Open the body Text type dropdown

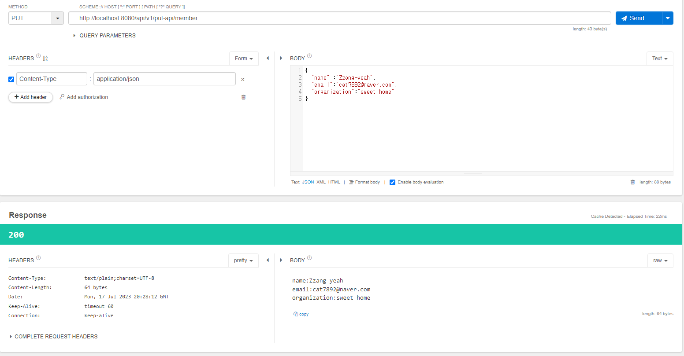click(660, 59)
